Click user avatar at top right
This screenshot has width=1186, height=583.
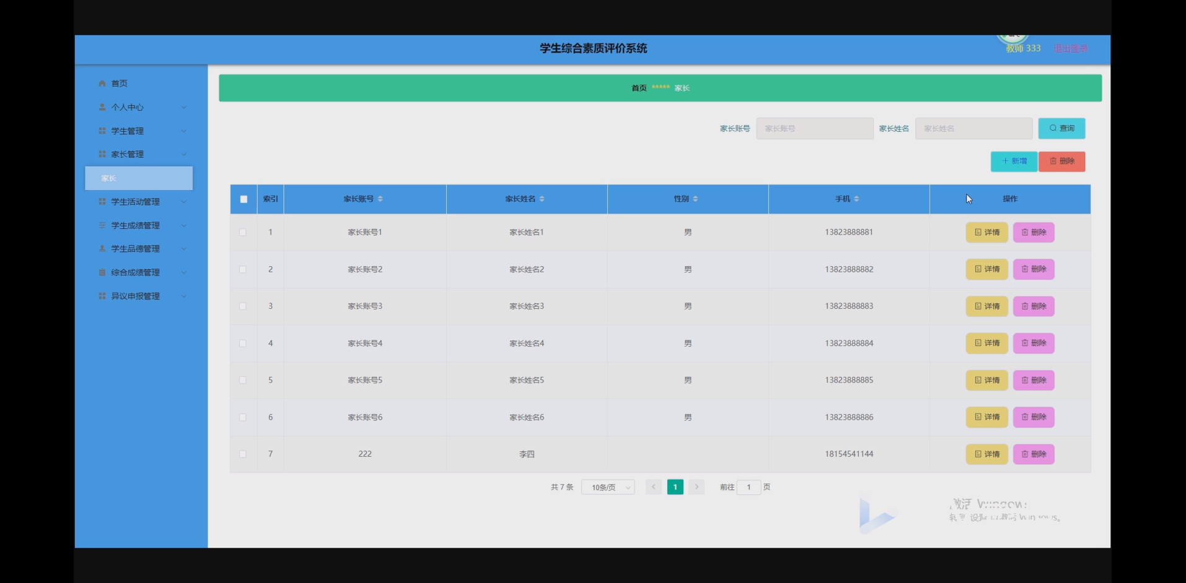point(1012,39)
